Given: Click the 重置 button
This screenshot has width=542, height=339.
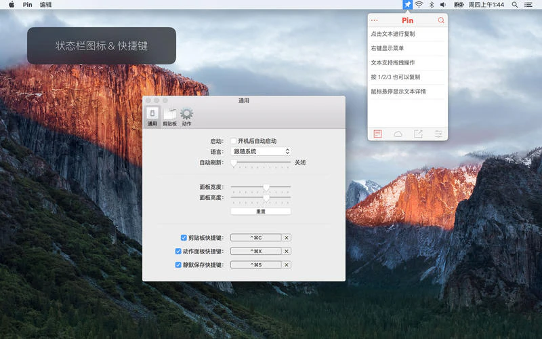Looking at the screenshot, I should click(261, 212).
